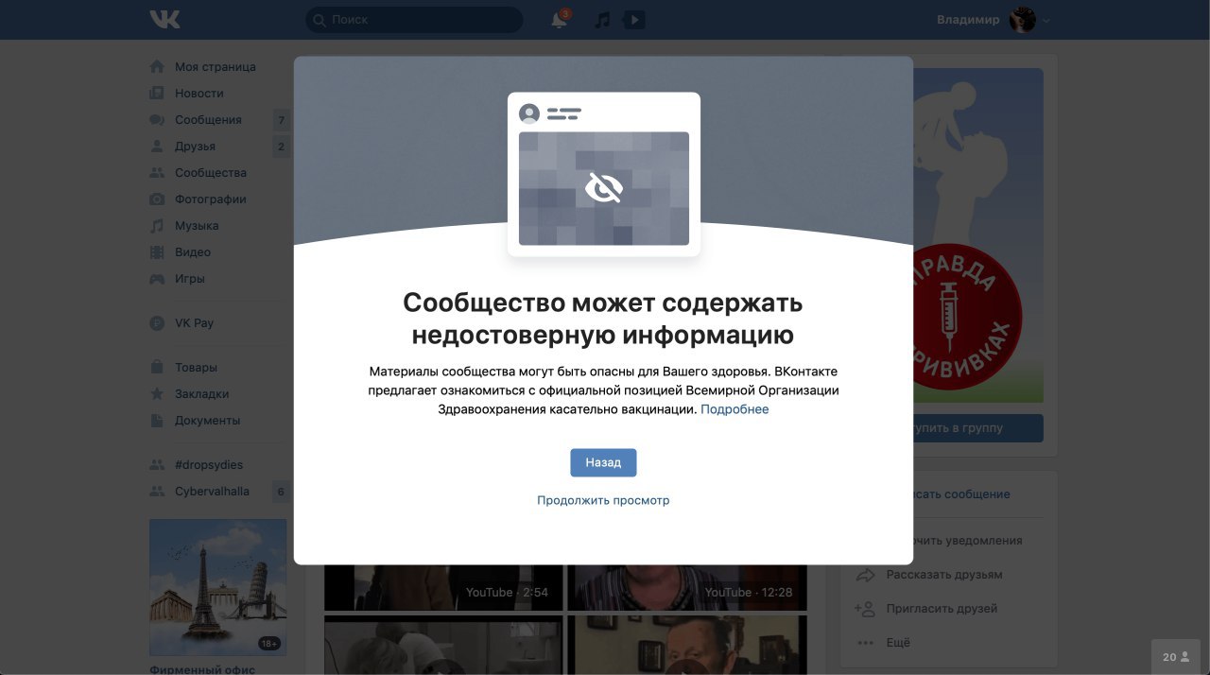Screen dimensions: 1210x675
Task: Click the VK Pay icon
Action: 157,323
